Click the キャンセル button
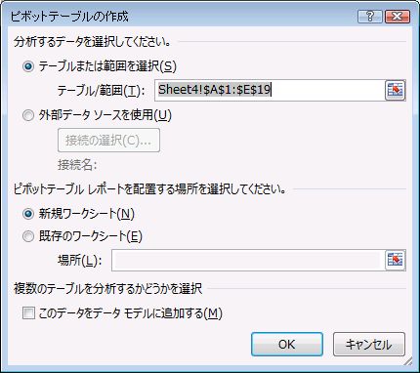This screenshot has width=420, height=373. [369, 344]
